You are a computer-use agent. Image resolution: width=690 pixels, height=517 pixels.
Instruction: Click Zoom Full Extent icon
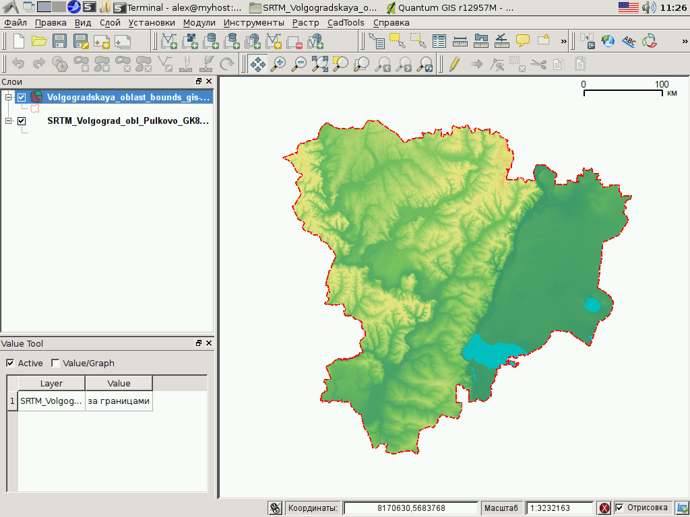(x=320, y=64)
